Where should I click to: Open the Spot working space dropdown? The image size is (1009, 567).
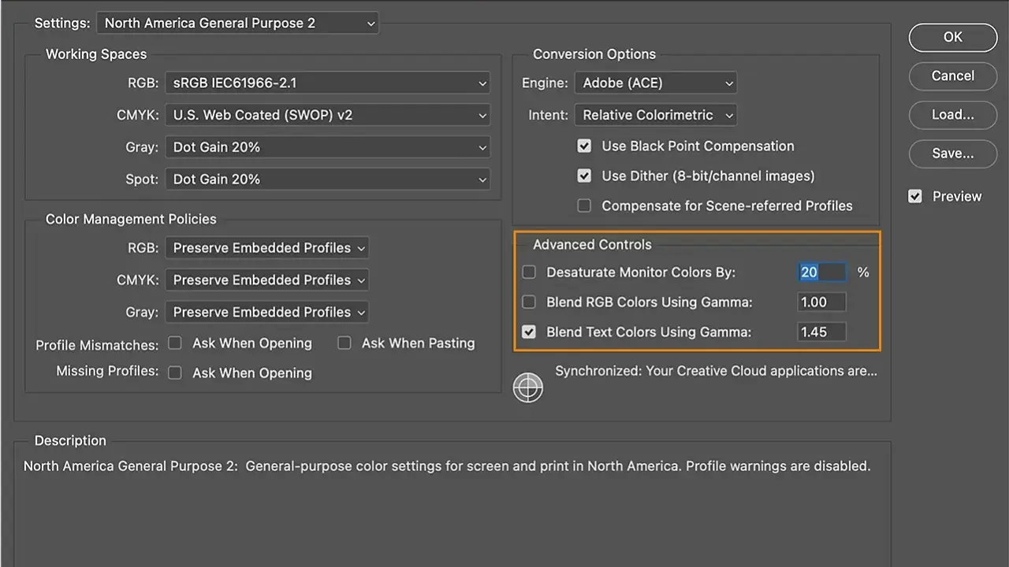tap(327, 180)
